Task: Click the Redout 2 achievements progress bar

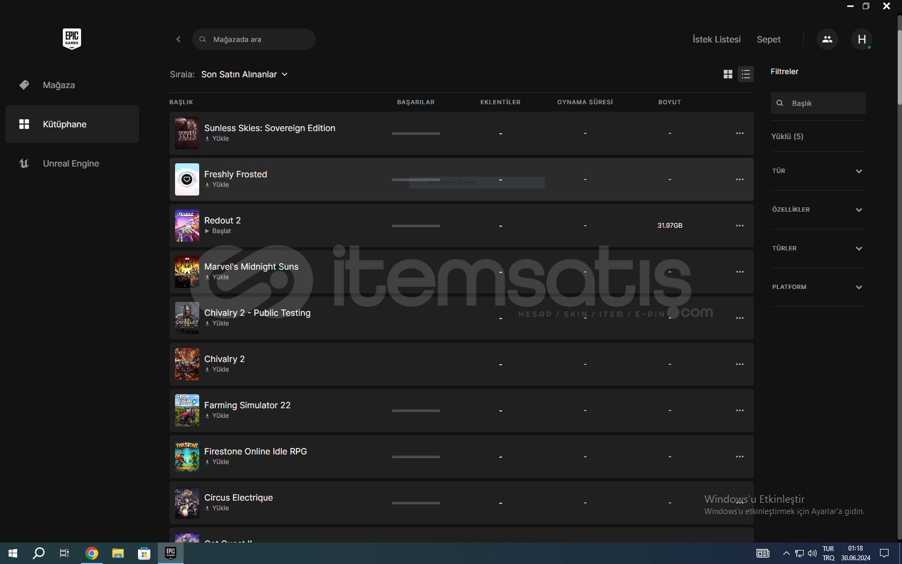Action: [x=416, y=226]
